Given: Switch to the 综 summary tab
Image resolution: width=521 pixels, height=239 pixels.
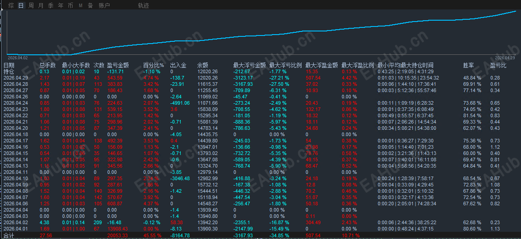Looking at the screenshot, I should [x=11, y=5].
